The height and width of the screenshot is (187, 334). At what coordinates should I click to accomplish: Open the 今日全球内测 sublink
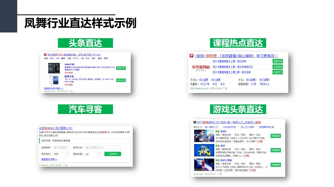click(x=229, y=127)
